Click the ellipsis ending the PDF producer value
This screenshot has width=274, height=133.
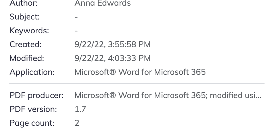pos(258,96)
